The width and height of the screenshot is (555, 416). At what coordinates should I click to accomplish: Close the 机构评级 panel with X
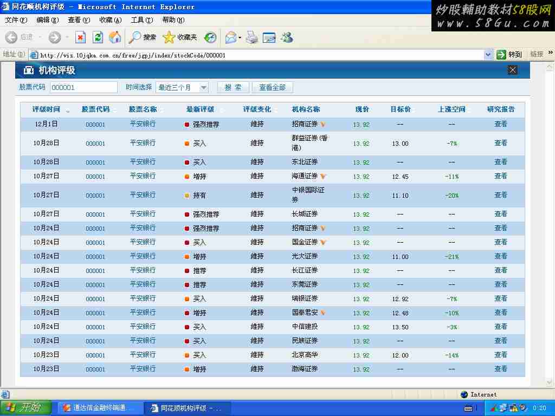tap(512, 70)
